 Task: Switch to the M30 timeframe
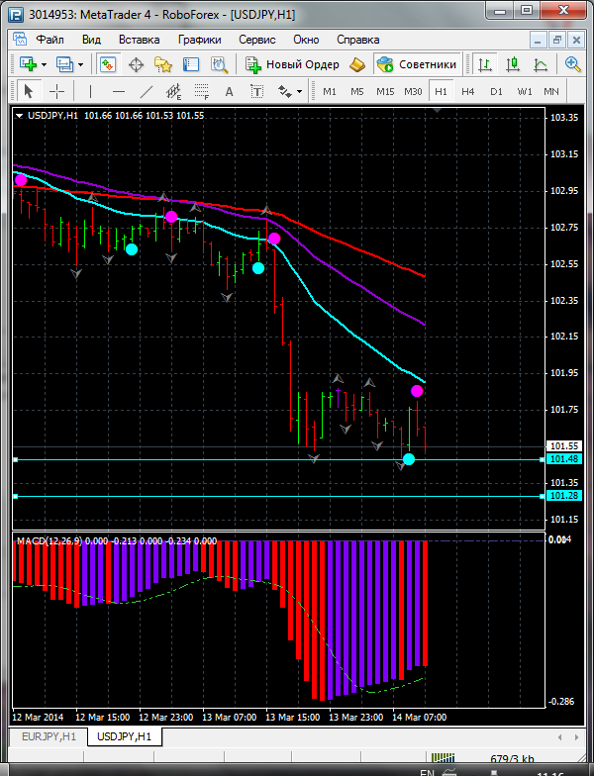click(413, 91)
